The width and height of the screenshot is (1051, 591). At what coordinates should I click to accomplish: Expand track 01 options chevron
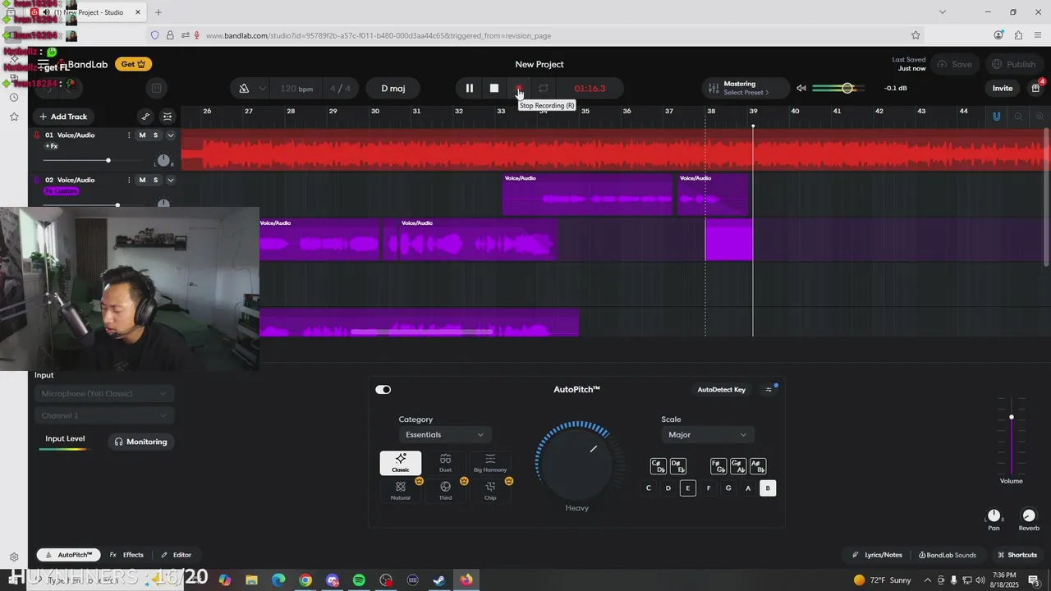tap(171, 135)
